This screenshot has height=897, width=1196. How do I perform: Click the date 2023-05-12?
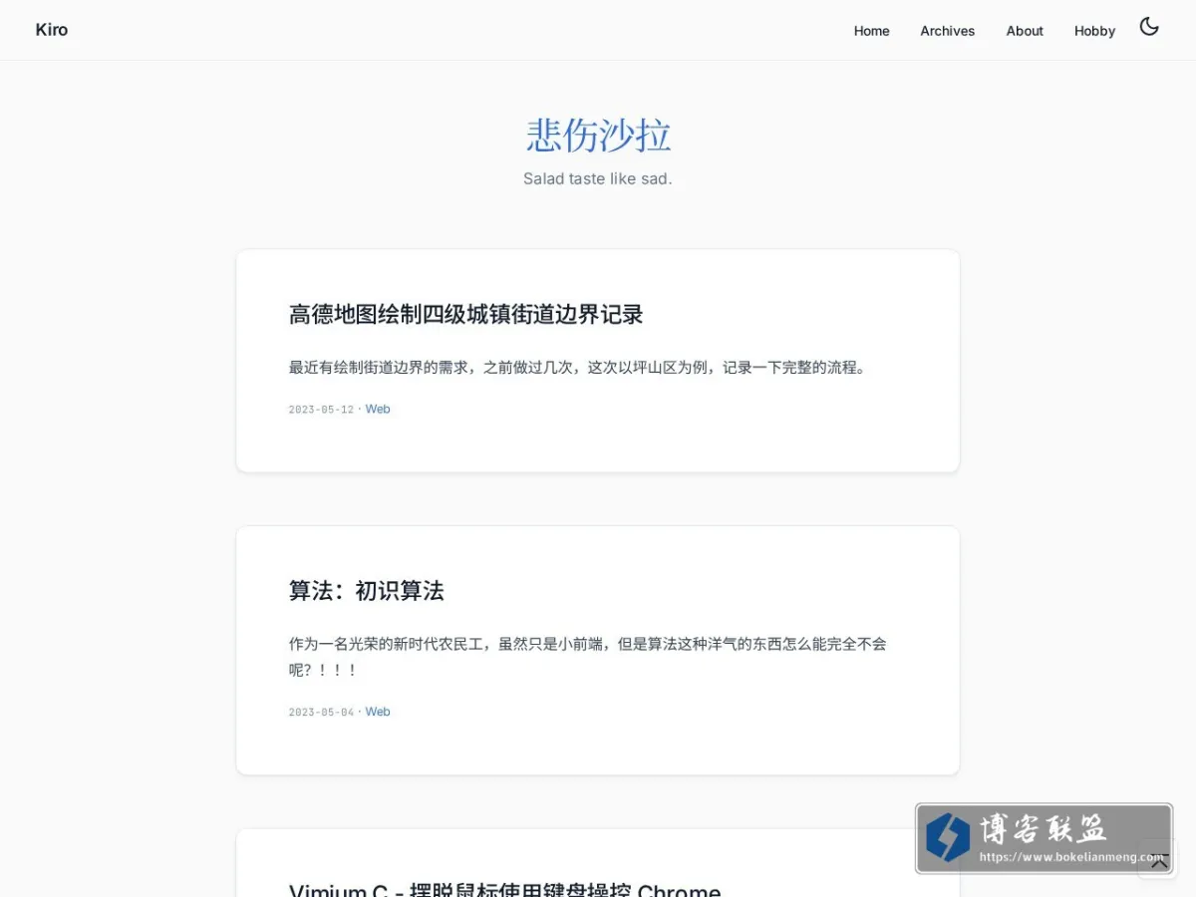321,410
